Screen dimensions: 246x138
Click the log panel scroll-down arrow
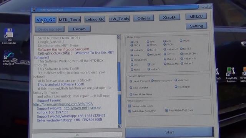(x=120, y=126)
